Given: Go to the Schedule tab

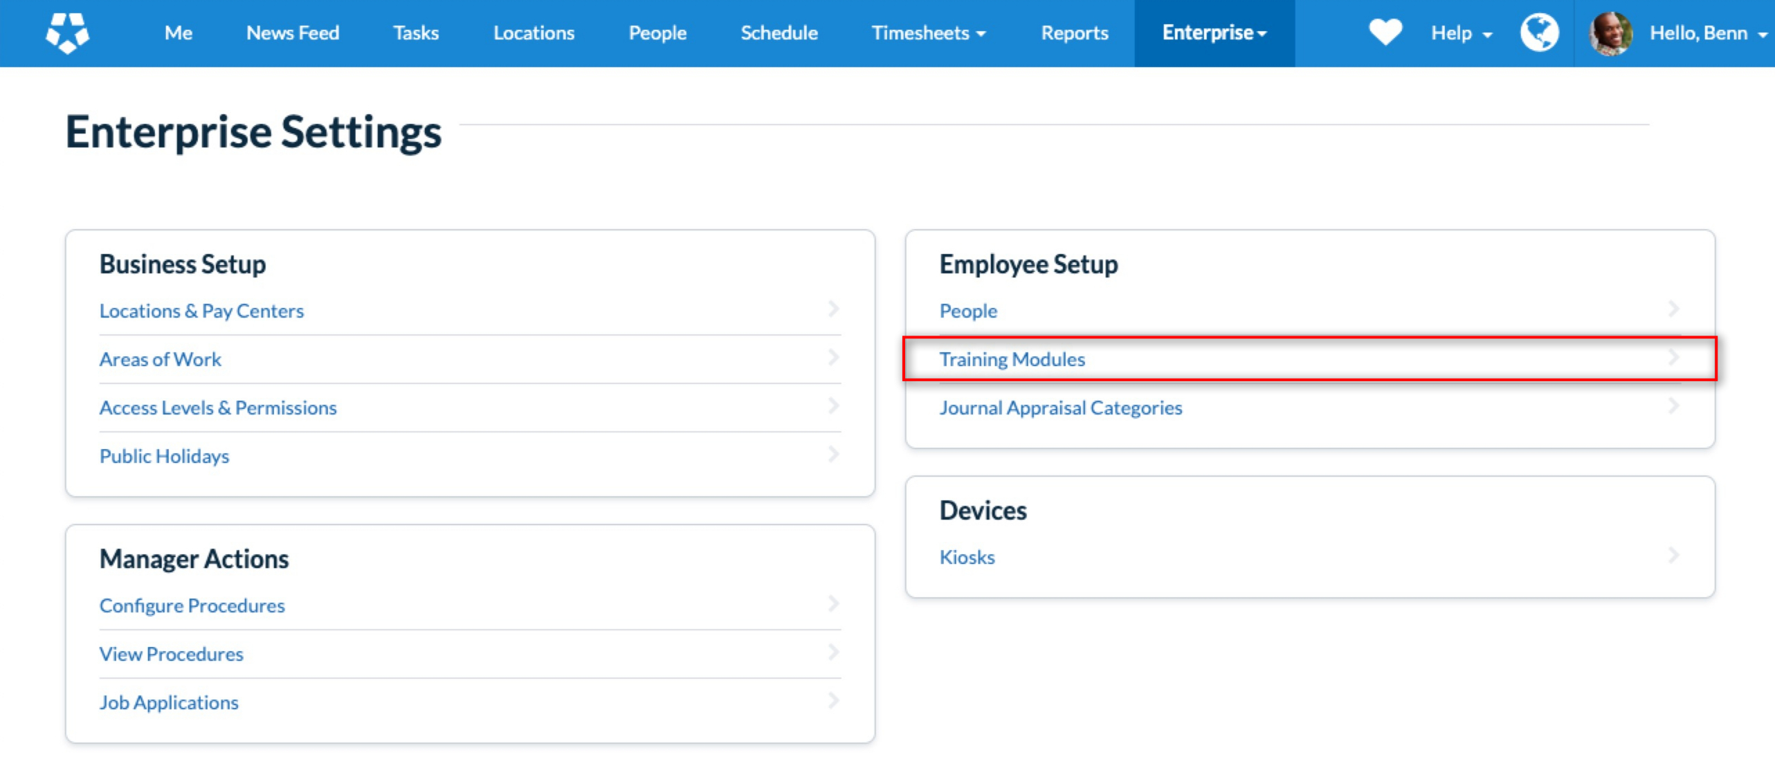Looking at the screenshot, I should (779, 33).
